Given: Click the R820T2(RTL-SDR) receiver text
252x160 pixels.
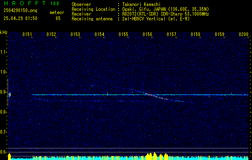Looking at the screenshot, I should (x=166, y=14).
